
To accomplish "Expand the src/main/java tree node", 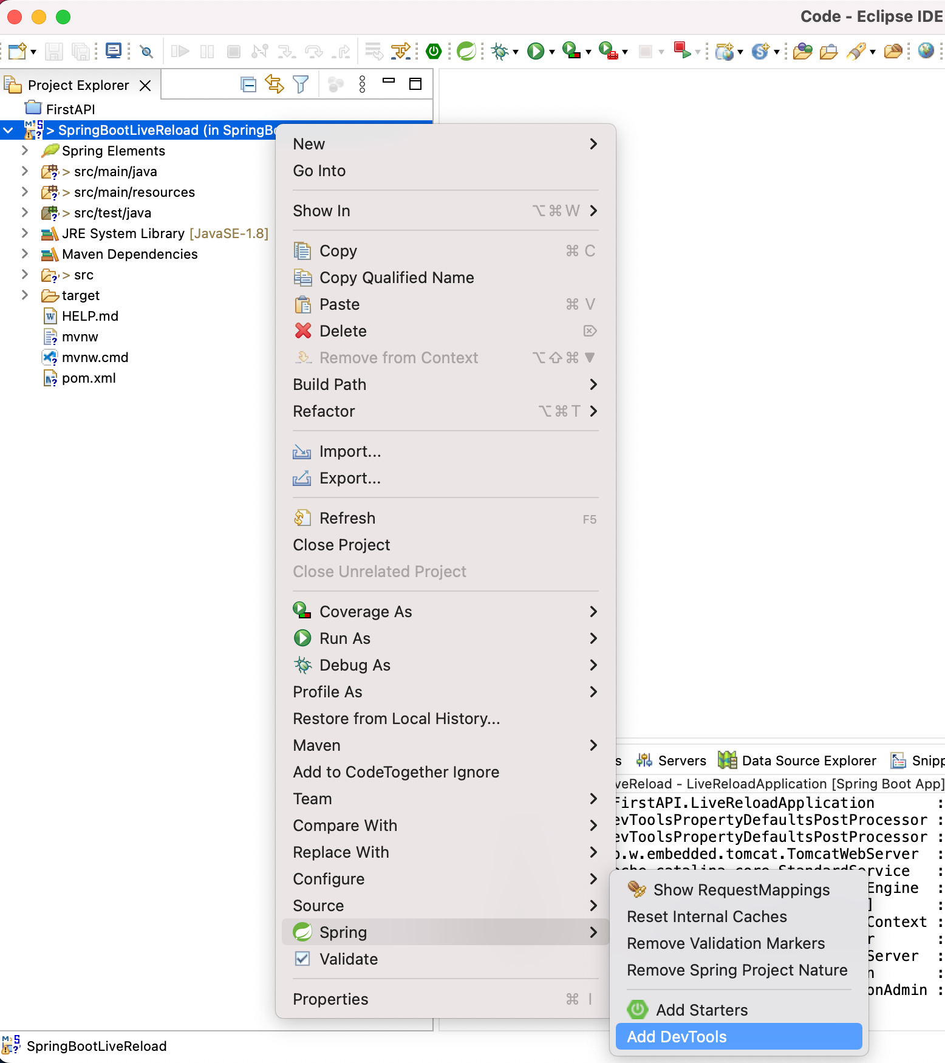I will point(25,171).
